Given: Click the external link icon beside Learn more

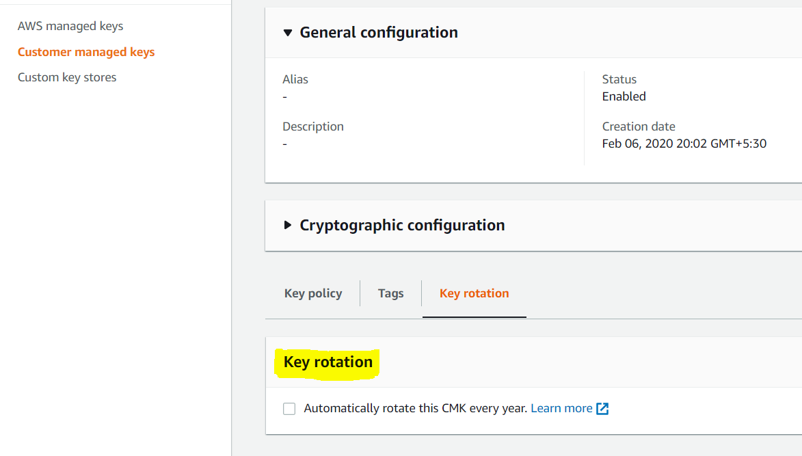Looking at the screenshot, I should tap(602, 409).
